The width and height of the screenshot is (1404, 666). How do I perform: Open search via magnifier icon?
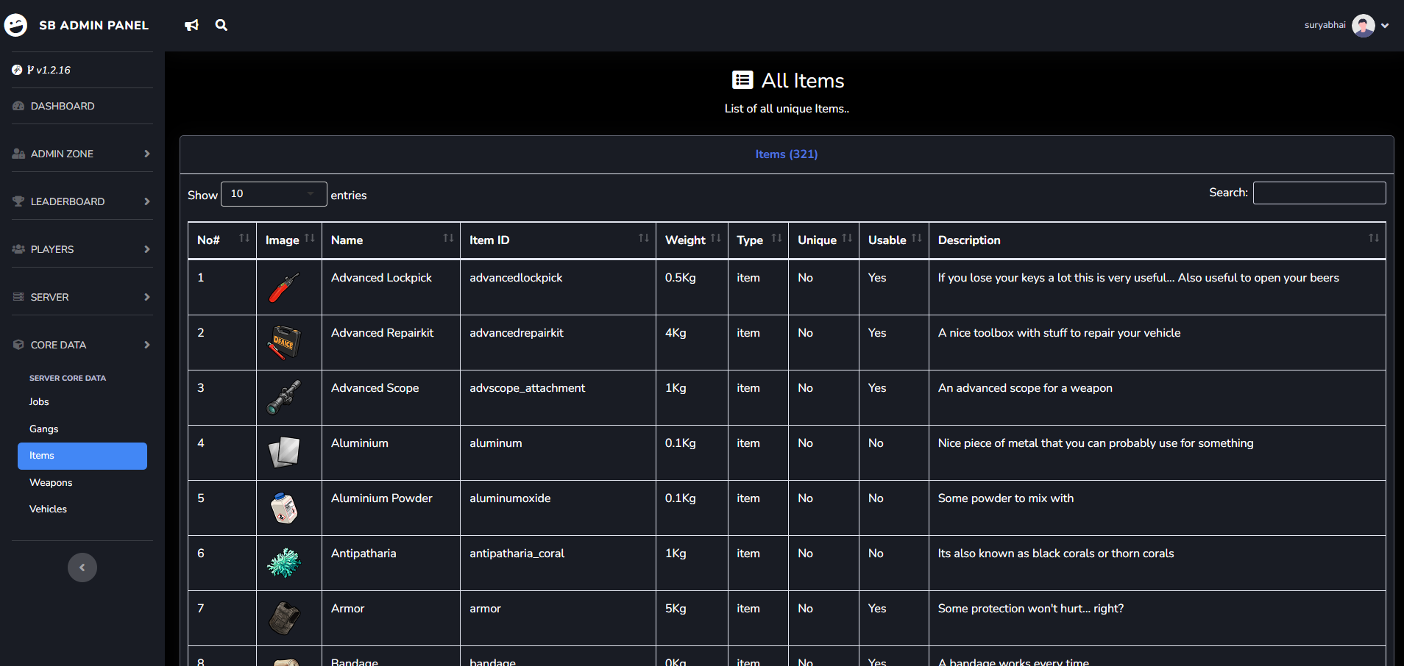221,25
